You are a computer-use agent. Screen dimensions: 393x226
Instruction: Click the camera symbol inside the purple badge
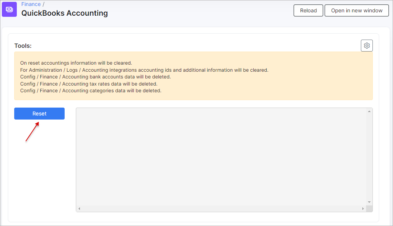tap(9, 9)
